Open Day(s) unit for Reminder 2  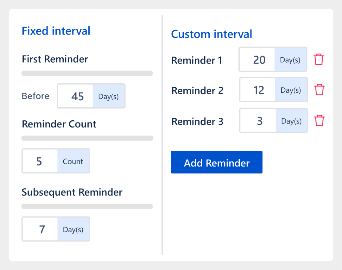tap(291, 90)
